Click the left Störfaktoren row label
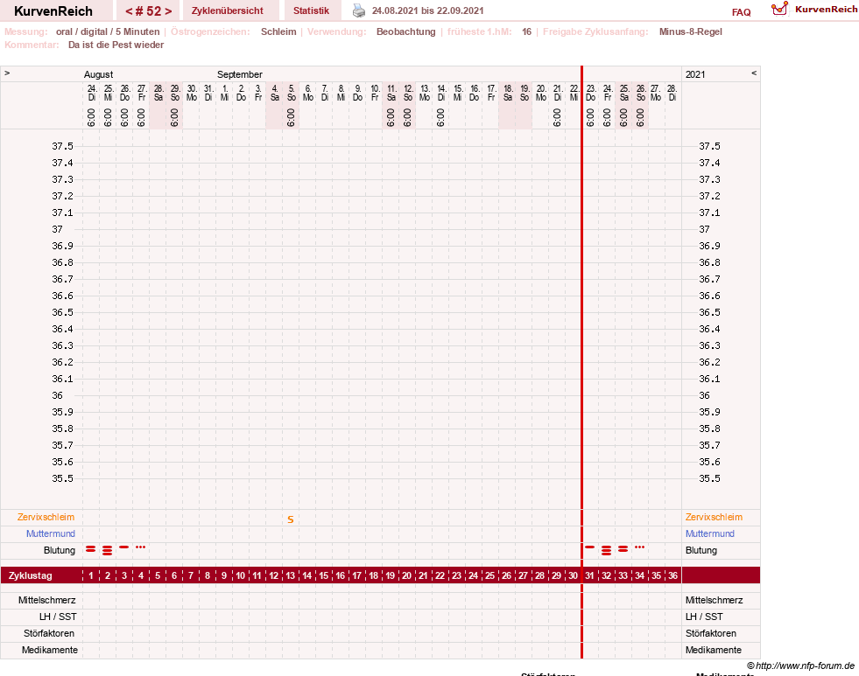The width and height of the screenshot is (859, 676). (x=49, y=633)
